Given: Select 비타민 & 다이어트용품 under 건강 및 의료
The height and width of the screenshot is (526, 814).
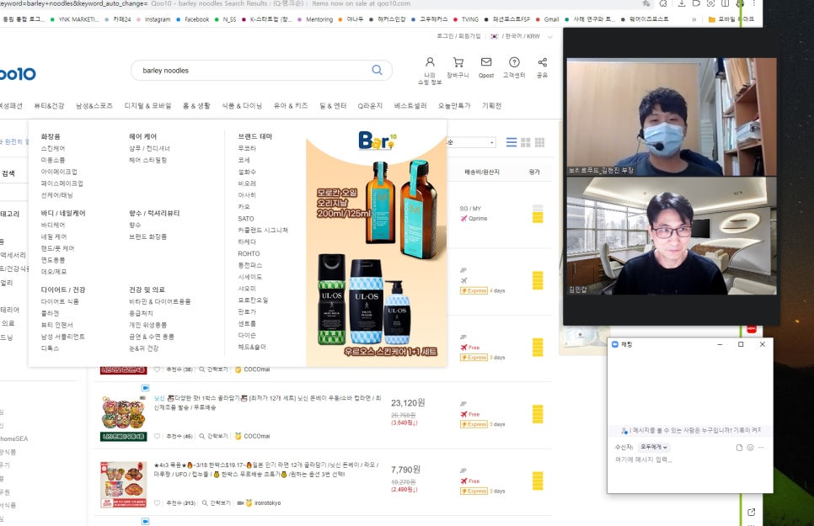Looking at the screenshot, I should (159, 301).
